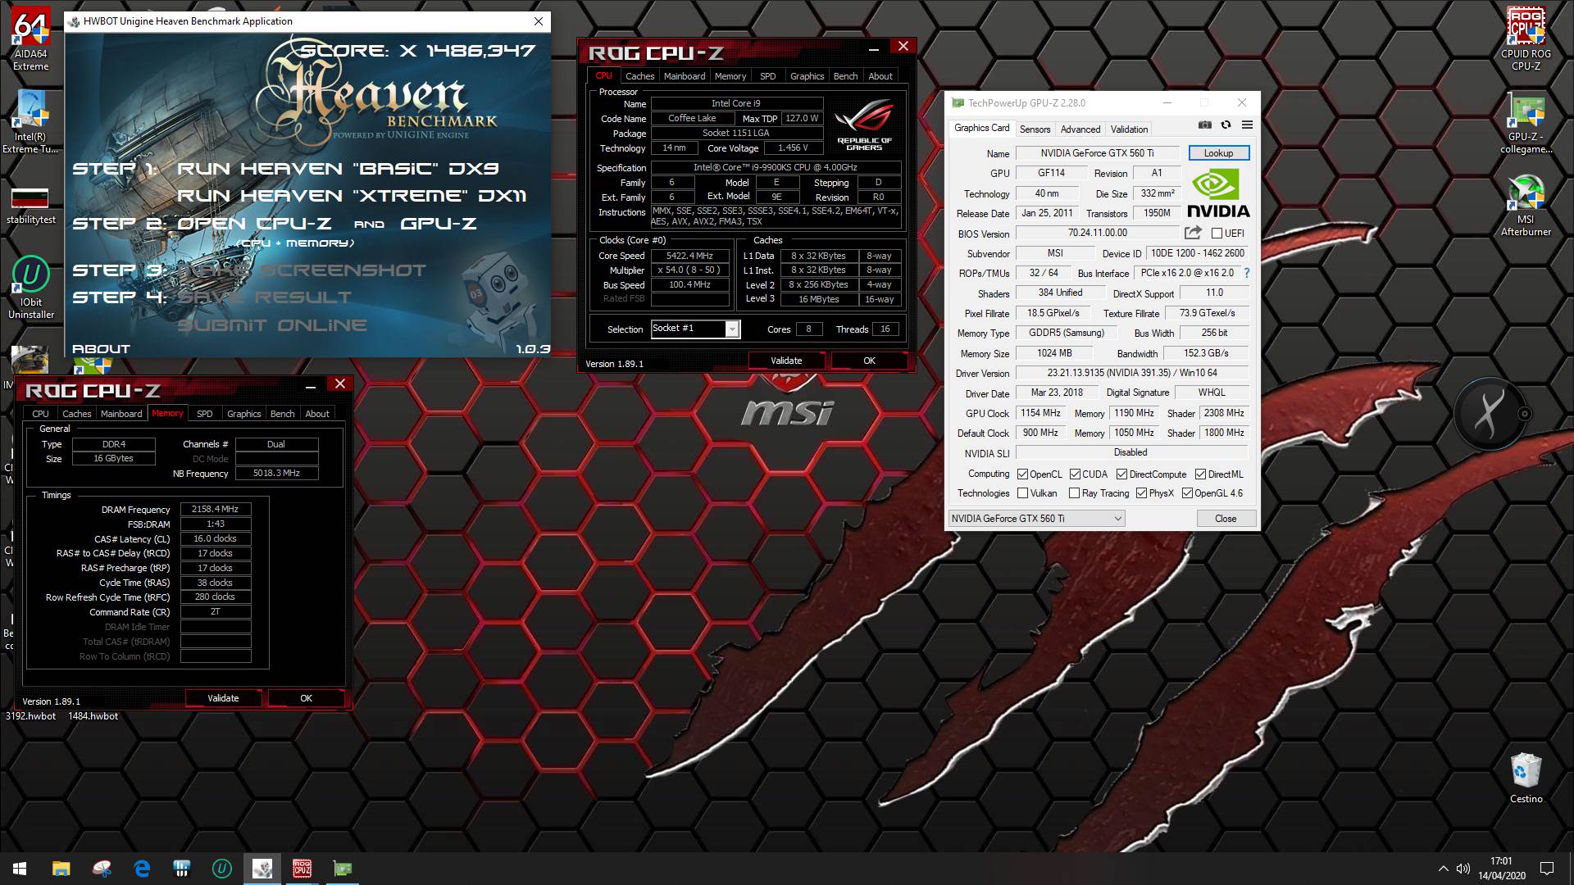
Task: Toggle UEFI checkbox in GPU-Z
Action: click(x=1217, y=234)
